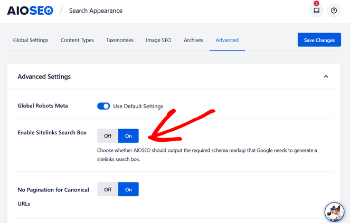Click the AIOSEO logo
The width and height of the screenshot is (350, 223).
[x=30, y=11]
